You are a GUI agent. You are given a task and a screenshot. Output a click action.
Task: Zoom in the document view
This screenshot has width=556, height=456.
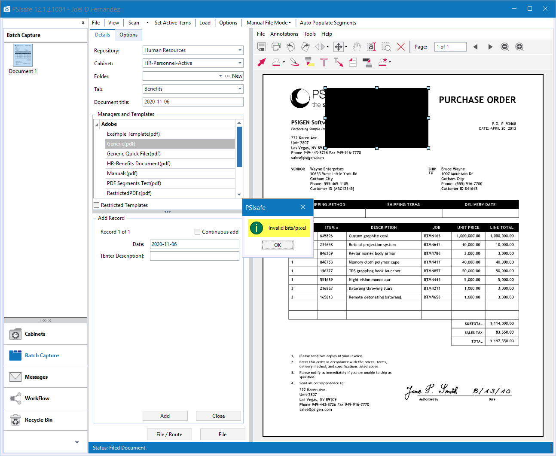click(x=519, y=47)
